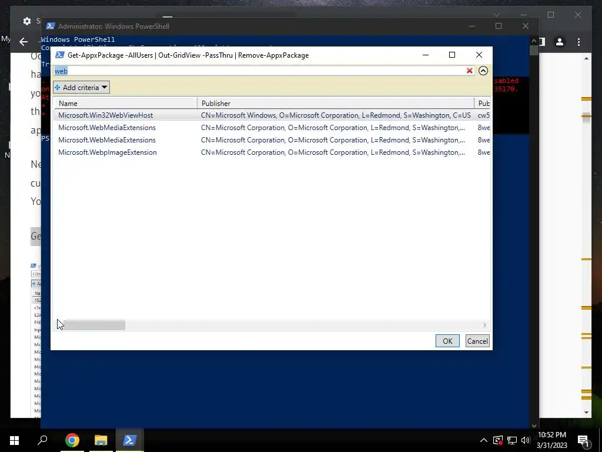Click PowerShell window scroll-up arrow
This screenshot has height=452, width=602.
(534, 41)
